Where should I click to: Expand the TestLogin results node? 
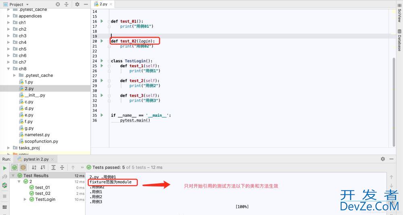[x=25, y=199]
